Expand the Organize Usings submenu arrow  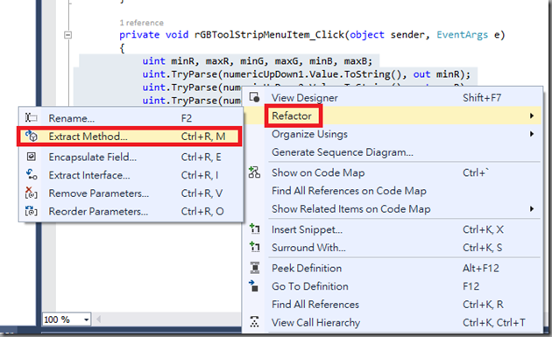tap(532, 134)
